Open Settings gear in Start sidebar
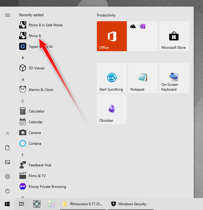Viewport: 203px width, 210px height. coord(7,176)
